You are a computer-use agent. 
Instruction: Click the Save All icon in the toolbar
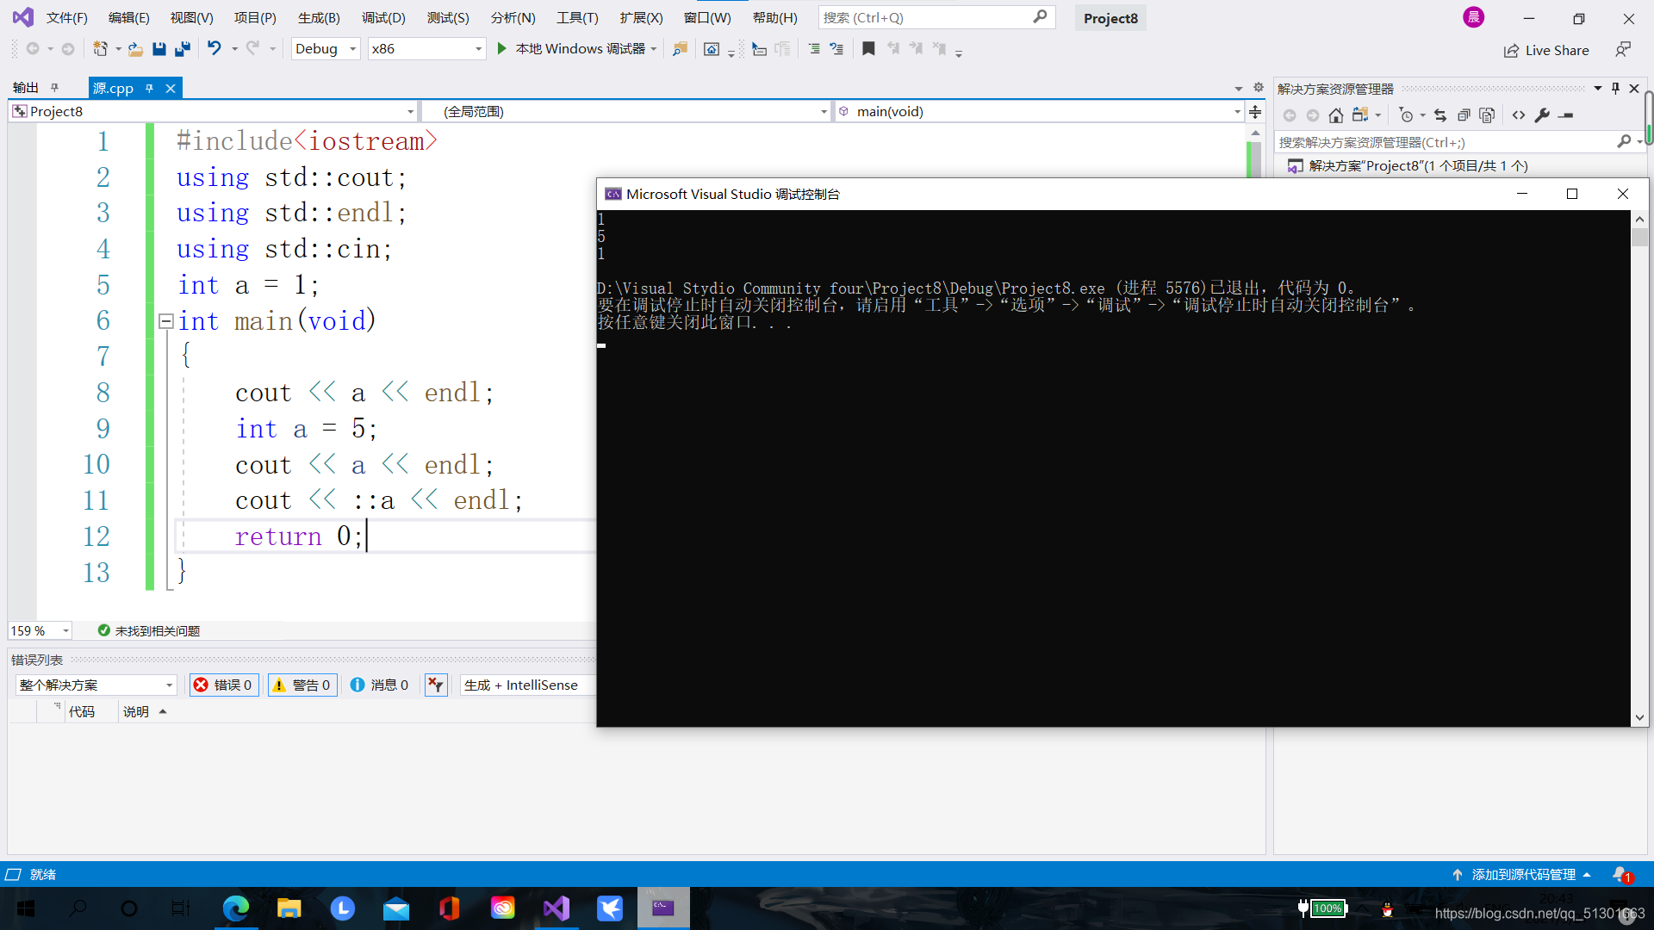point(183,49)
